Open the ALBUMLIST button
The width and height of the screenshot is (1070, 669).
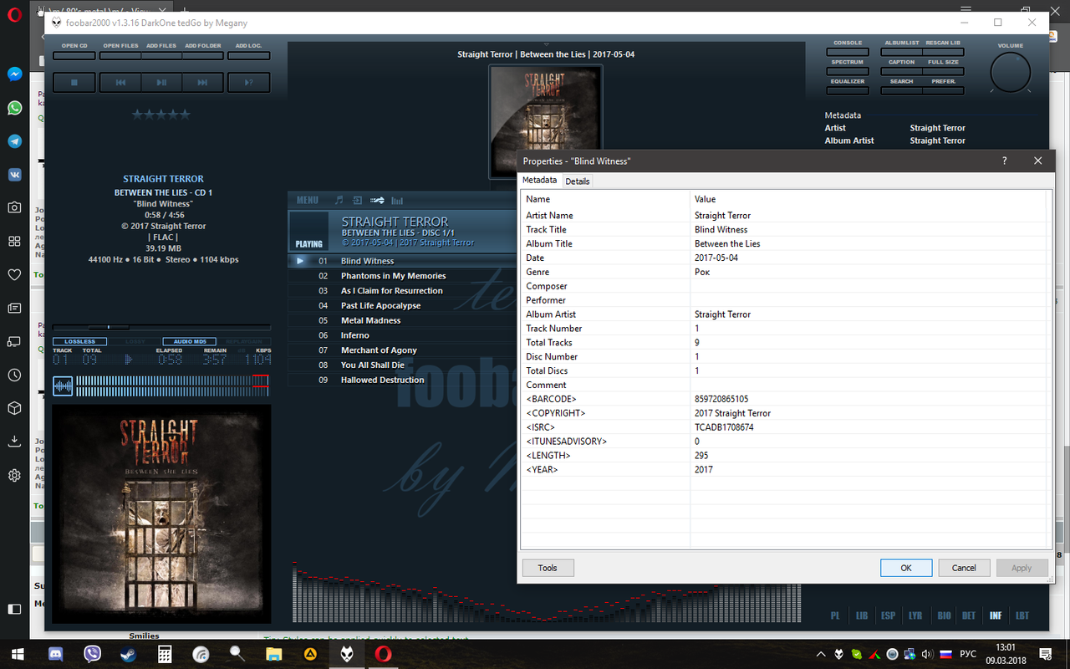(901, 52)
